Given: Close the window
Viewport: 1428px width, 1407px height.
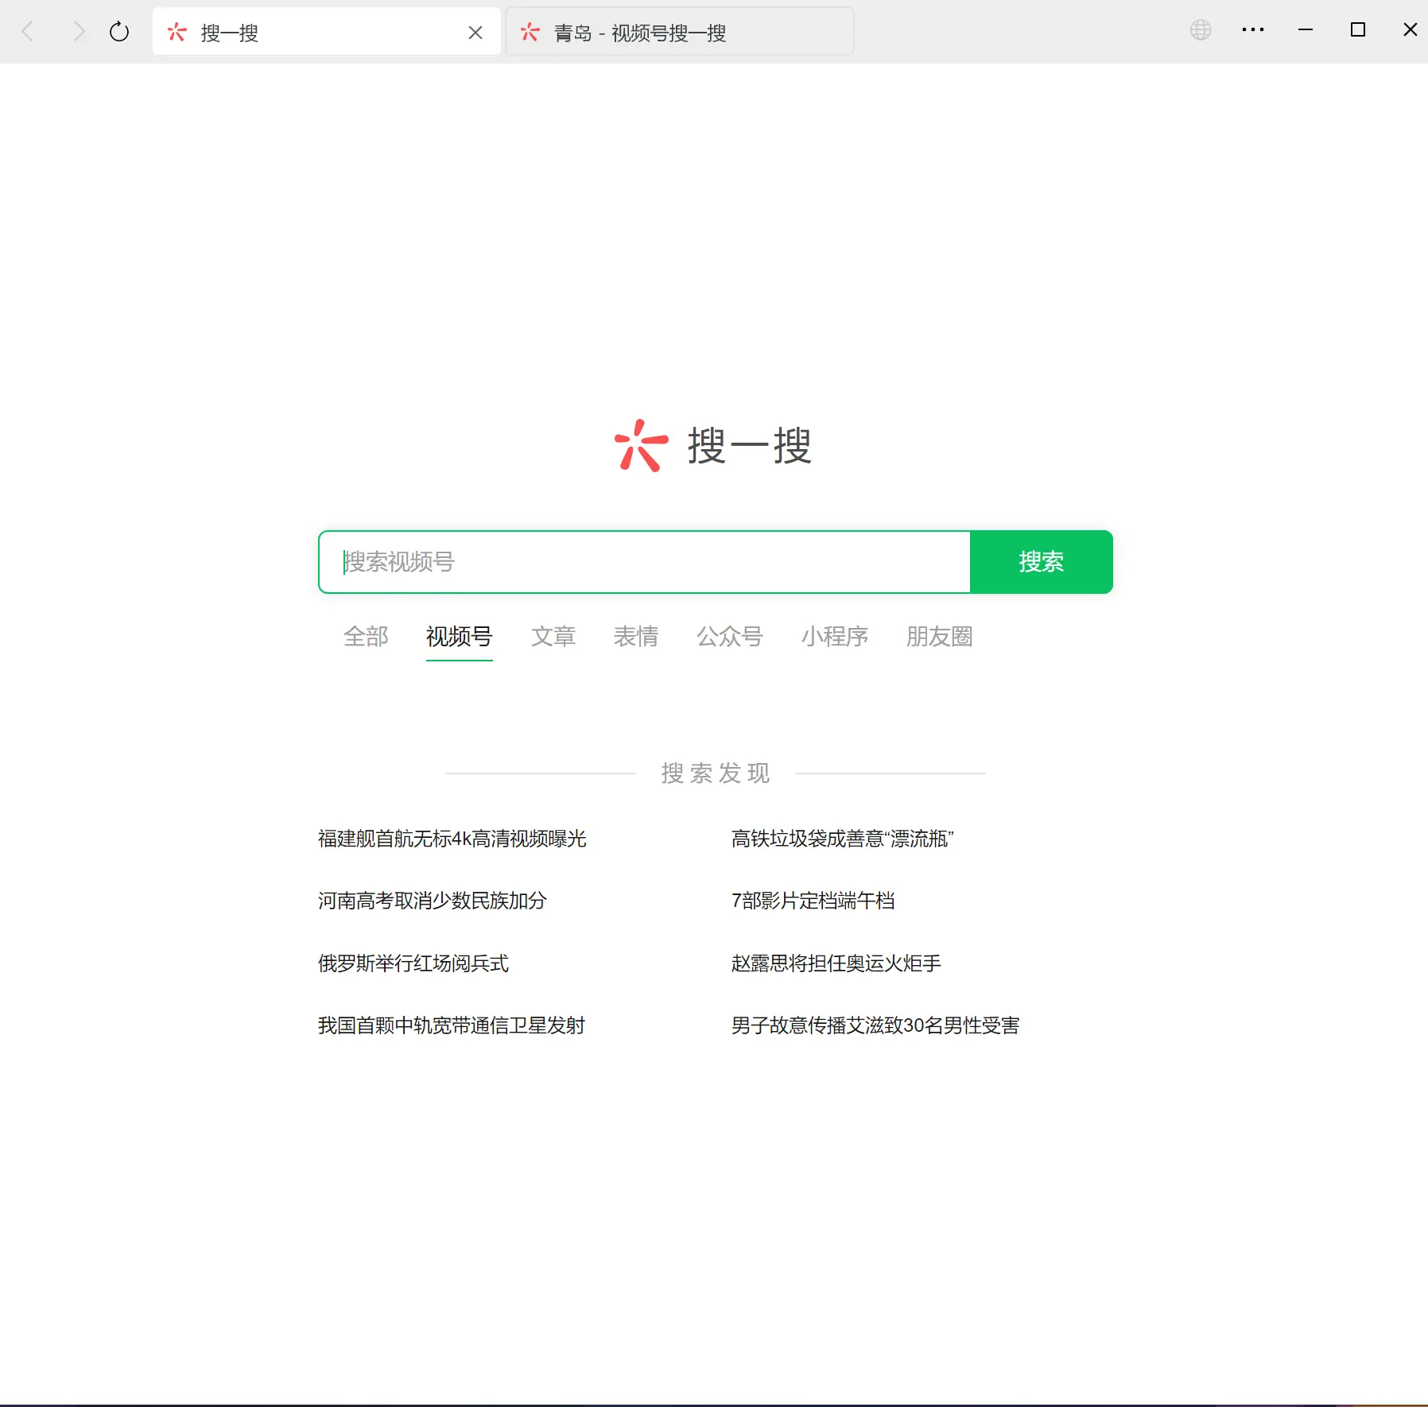Looking at the screenshot, I should (x=1411, y=30).
